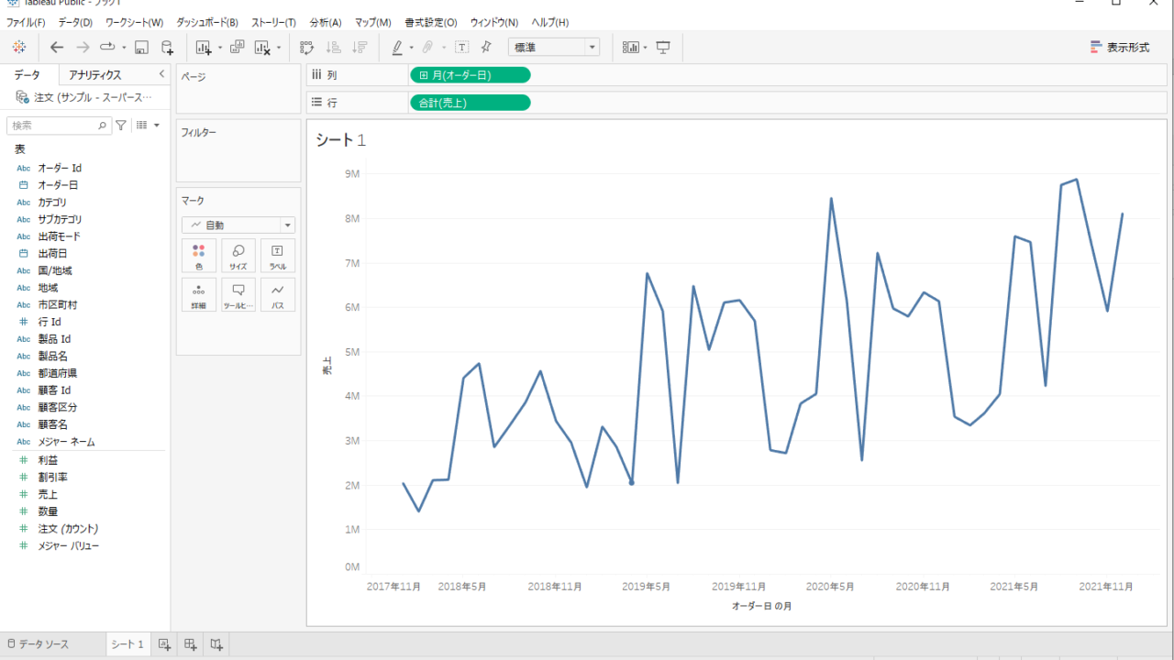
Task: Click the search magnifier in Data pane
Action: [103, 126]
